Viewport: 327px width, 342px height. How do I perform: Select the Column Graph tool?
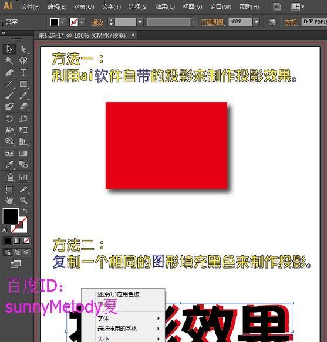[23, 177]
